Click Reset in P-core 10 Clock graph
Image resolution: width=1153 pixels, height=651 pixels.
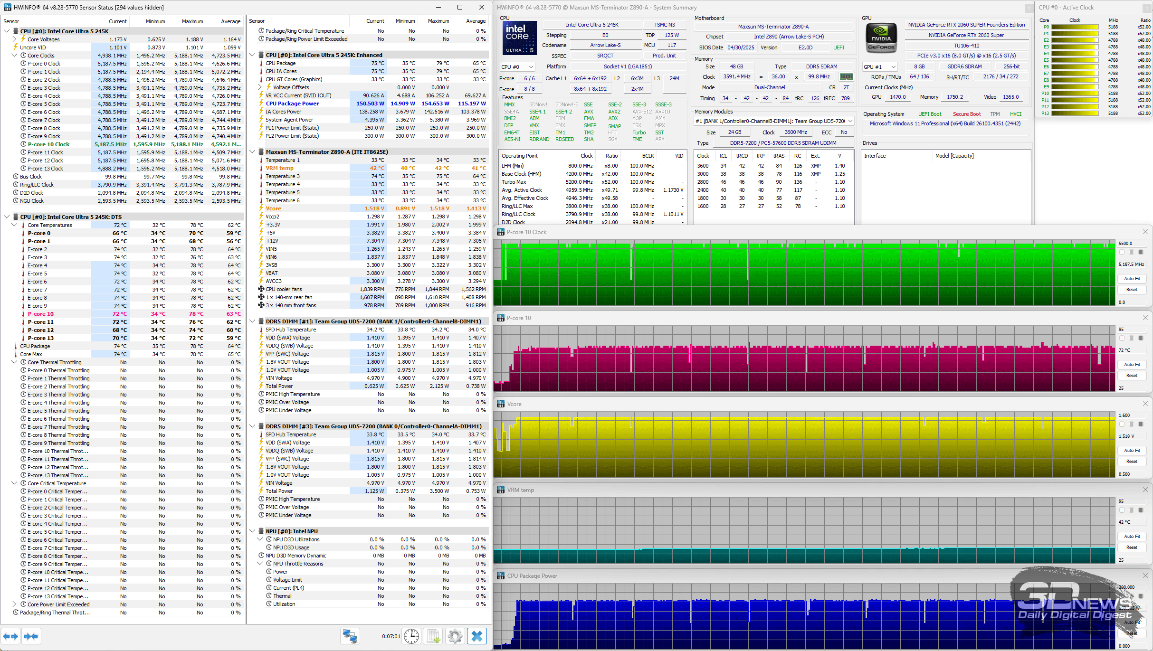point(1132,290)
